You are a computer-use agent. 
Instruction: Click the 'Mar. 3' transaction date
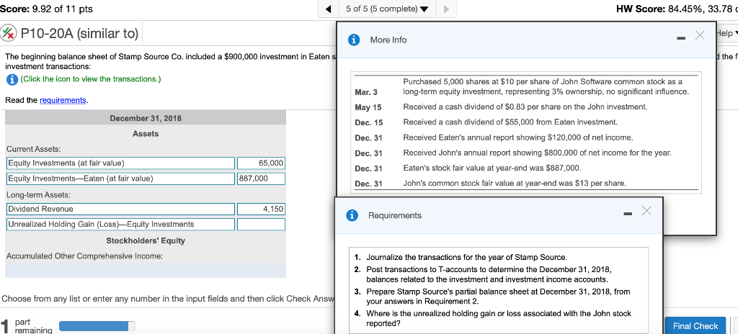366,91
